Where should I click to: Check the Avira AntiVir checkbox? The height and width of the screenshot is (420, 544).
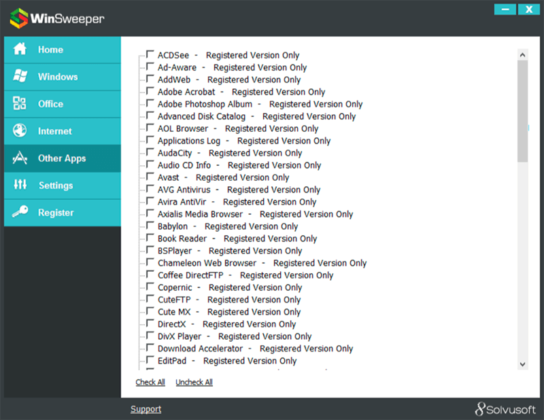point(150,201)
